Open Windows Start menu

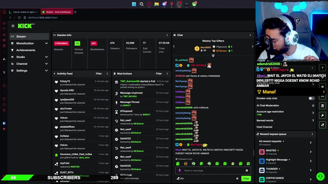pyautogui.click(x=134, y=4)
